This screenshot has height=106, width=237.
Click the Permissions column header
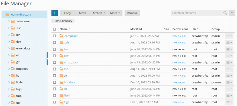180,29
